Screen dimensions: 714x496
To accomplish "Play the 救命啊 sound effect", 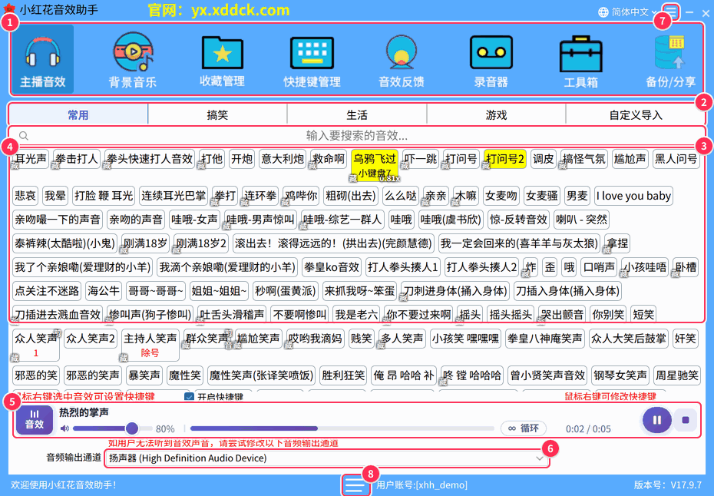I will pos(329,159).
